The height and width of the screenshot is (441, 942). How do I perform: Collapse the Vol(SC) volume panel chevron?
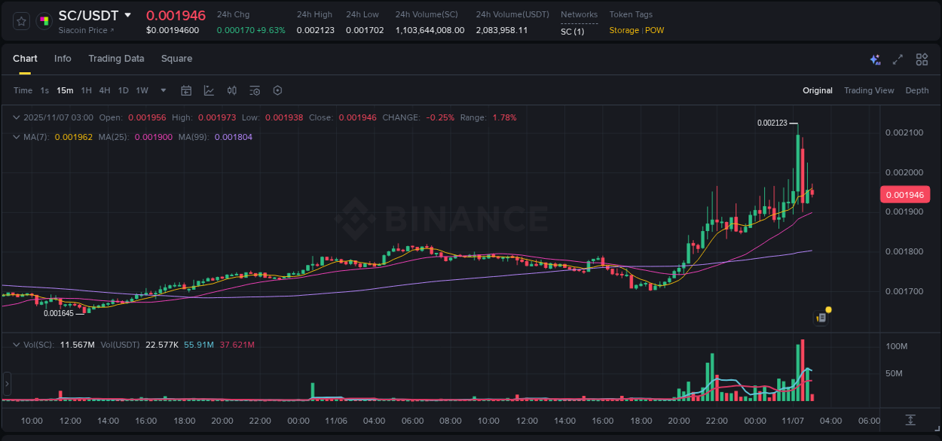point(15,343)
